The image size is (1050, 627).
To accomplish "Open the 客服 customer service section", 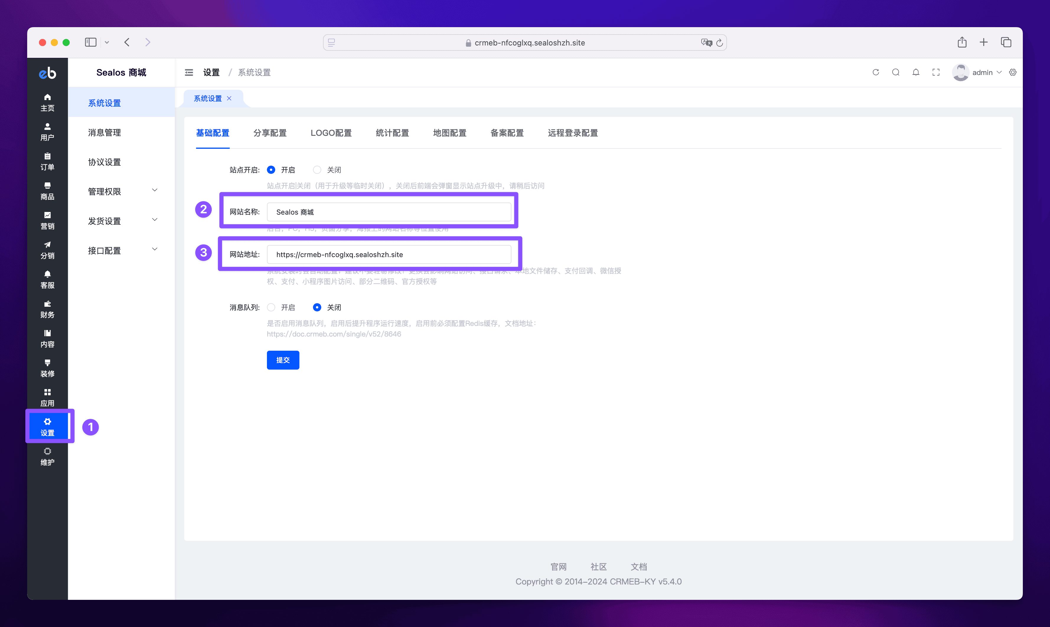I will click(47, 280).
